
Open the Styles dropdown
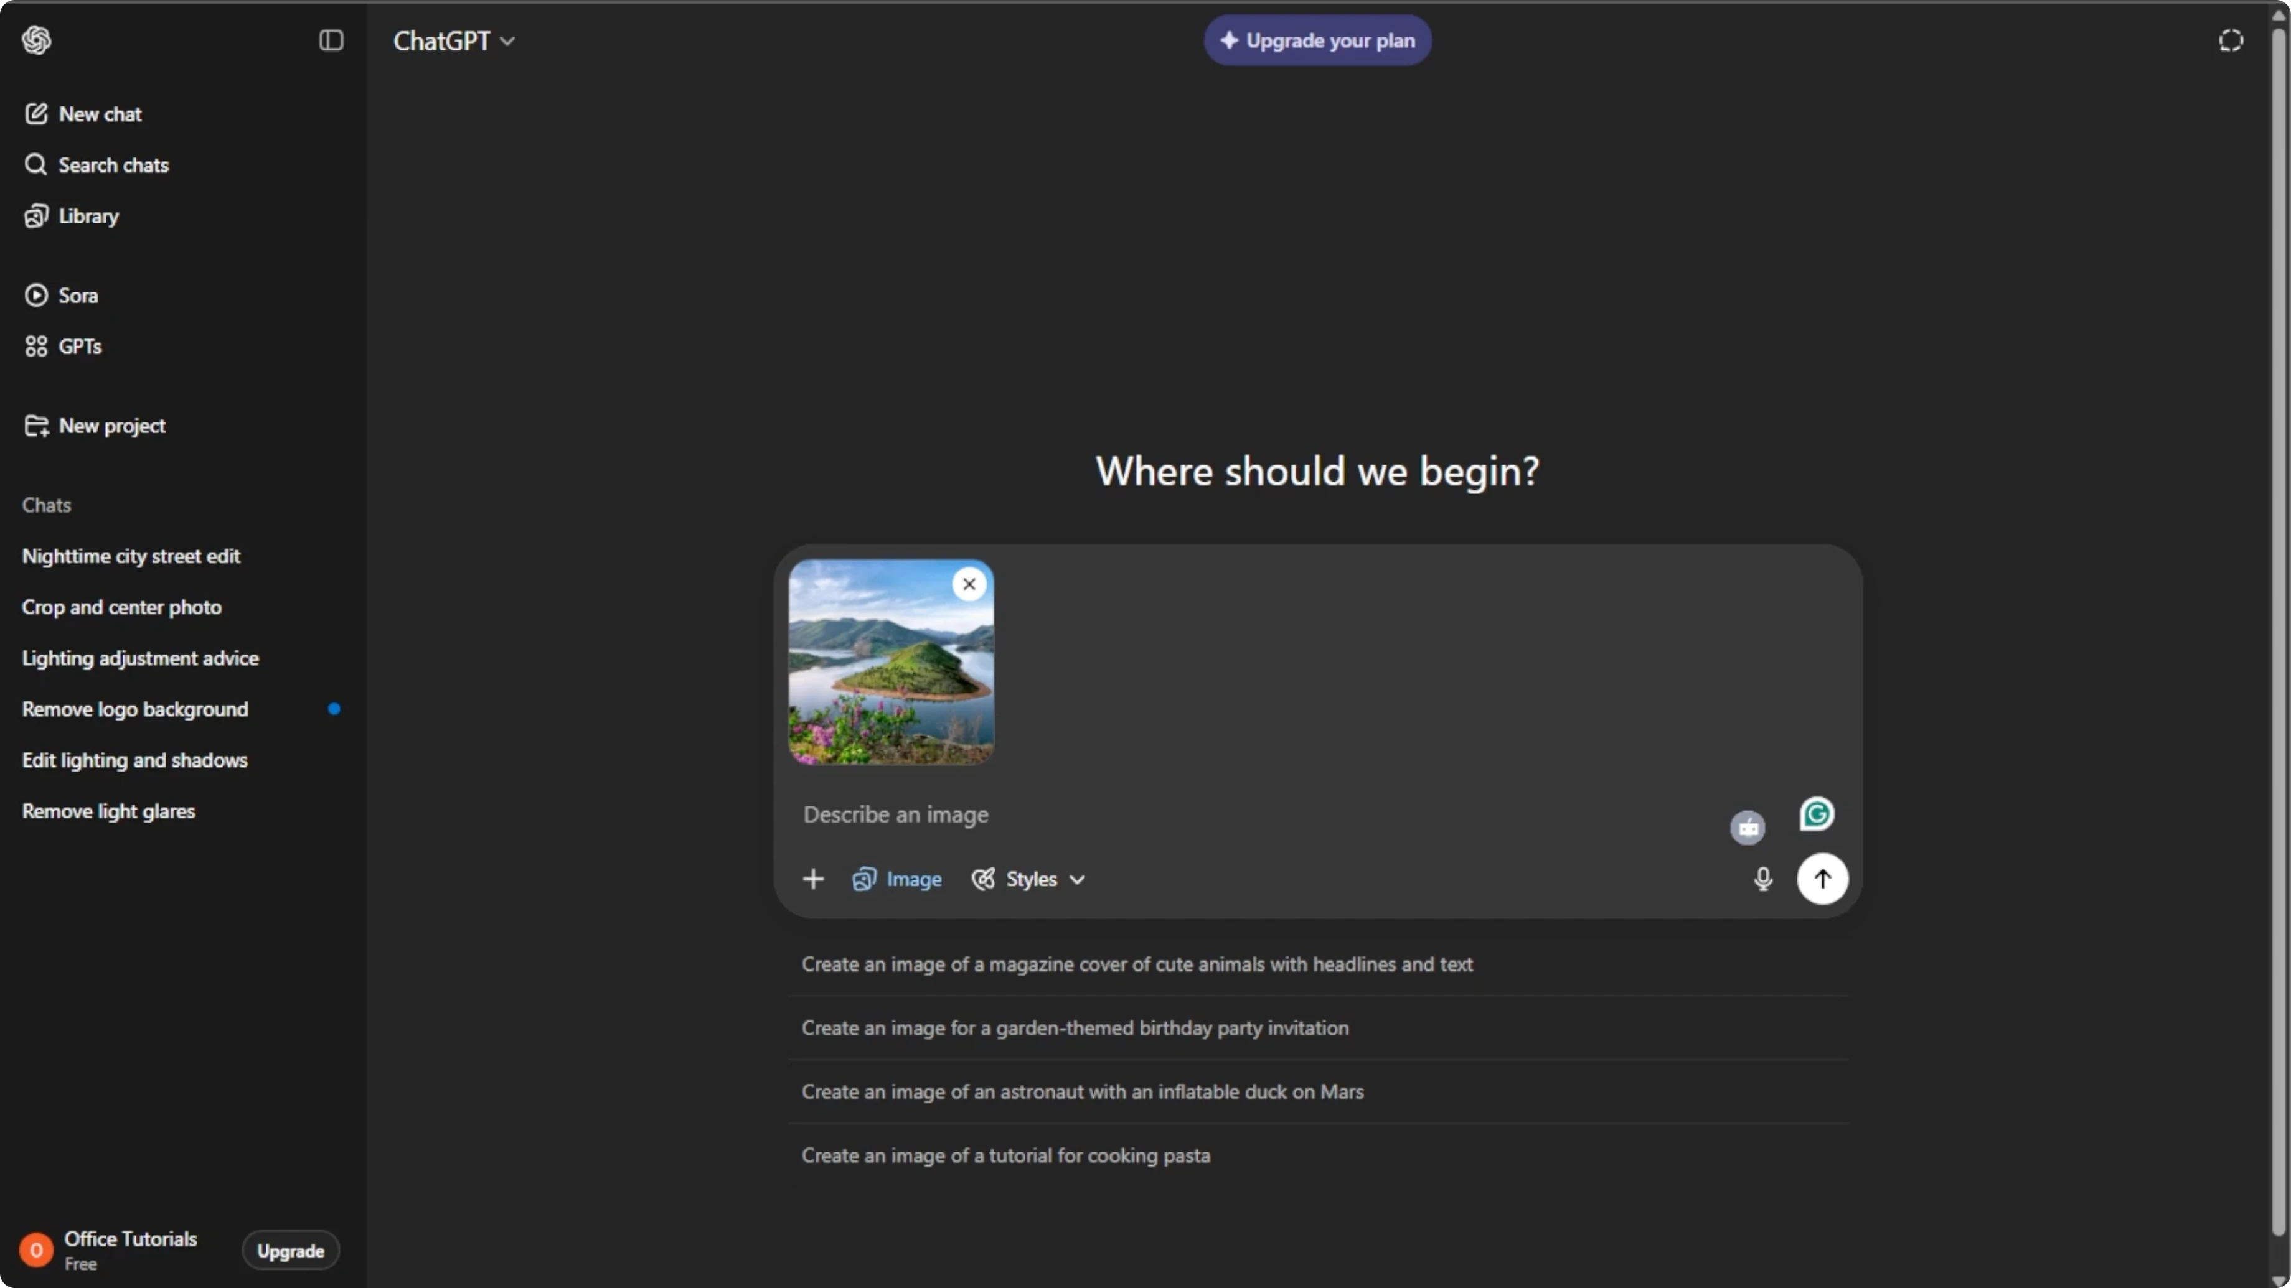click(x=1028, y=879)
